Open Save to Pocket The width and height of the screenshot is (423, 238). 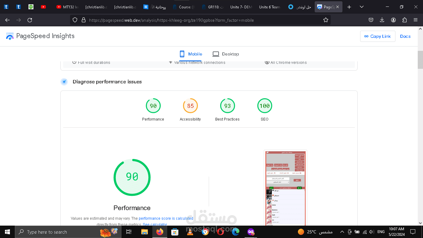371,20
